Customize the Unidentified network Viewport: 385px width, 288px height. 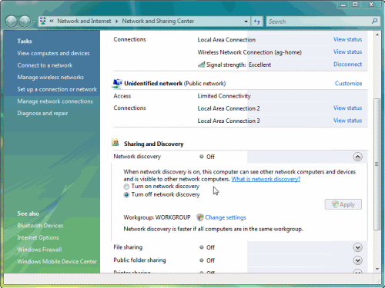(348, 84)
